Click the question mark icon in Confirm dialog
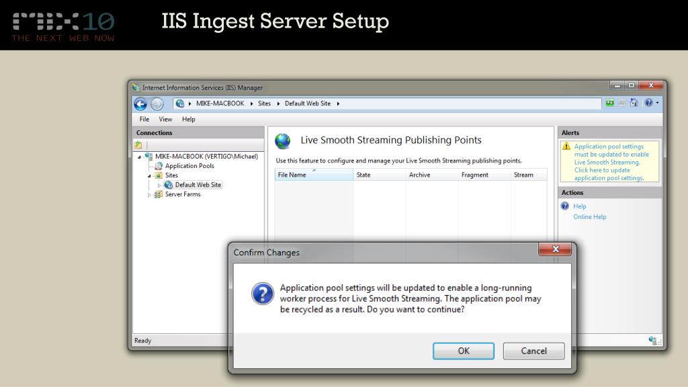 pyautogui.click(x=263, y=294)
